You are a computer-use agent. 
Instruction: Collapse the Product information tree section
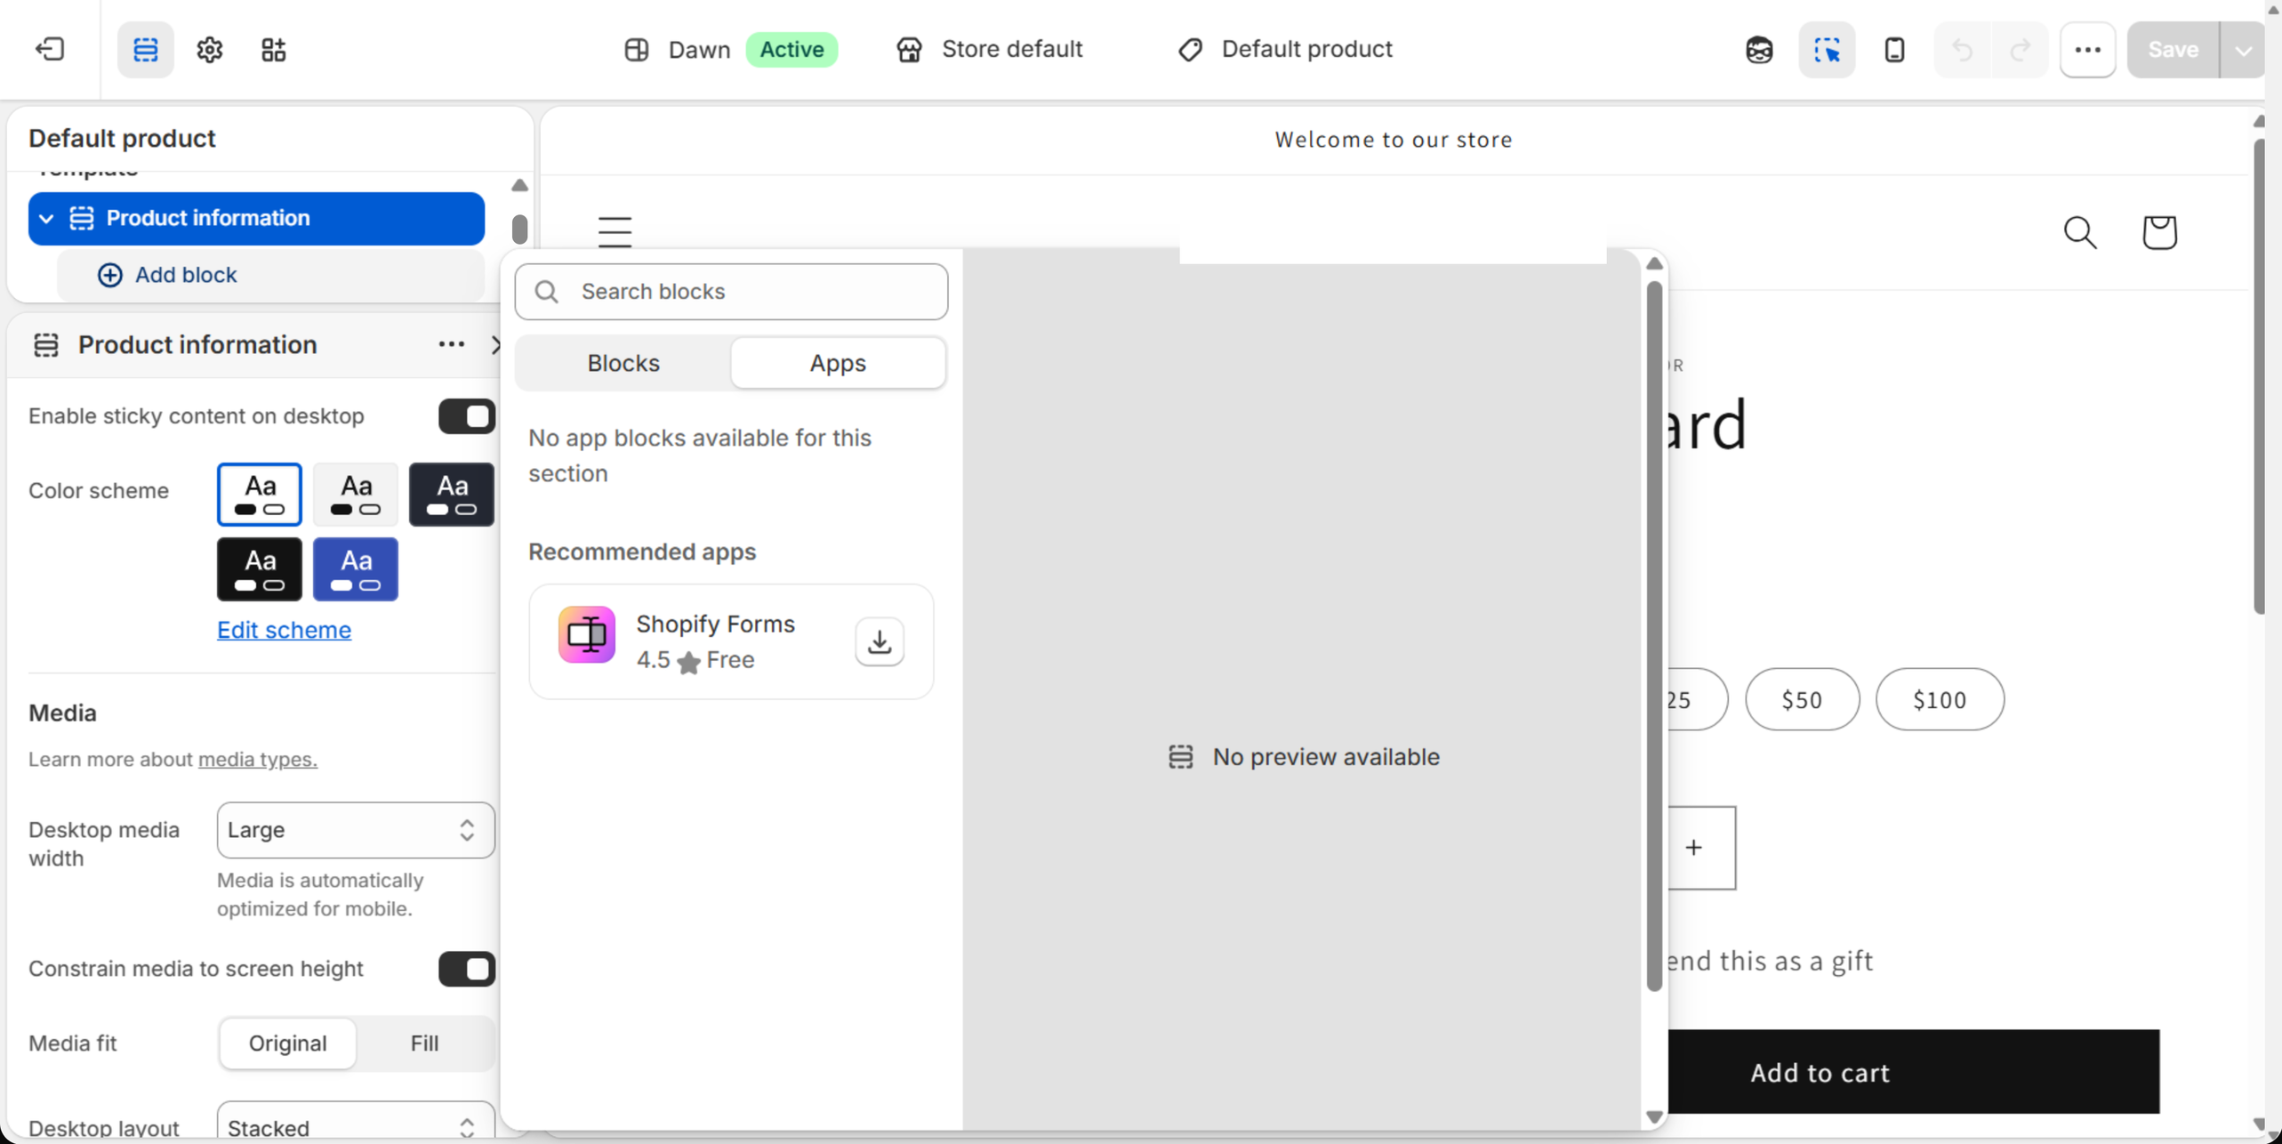(x=46, y=219)
